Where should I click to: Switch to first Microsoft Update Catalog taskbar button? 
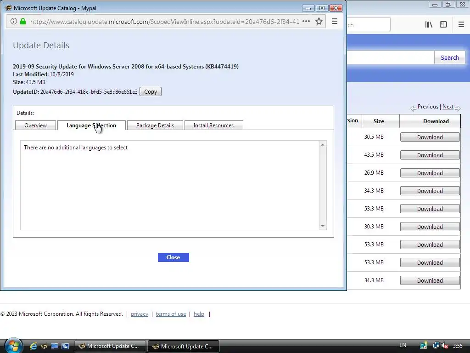(110, 346)
